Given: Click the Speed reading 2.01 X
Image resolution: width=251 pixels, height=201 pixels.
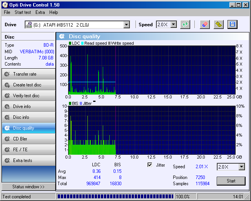Looking at the screenshot, I should point(202,167).
